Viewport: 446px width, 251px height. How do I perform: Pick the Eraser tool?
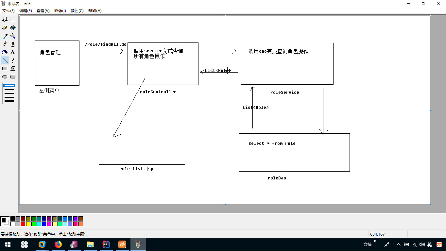tap(5, 27)
